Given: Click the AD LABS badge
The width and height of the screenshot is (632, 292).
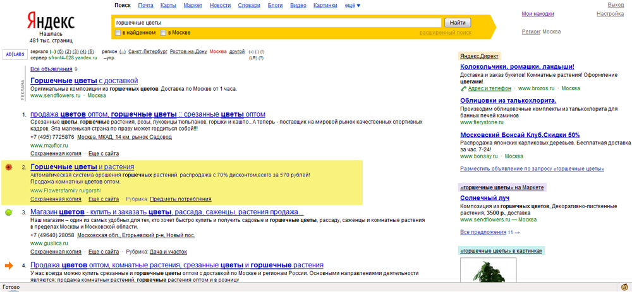Looking at the screenshot, I should pos(15,54).
